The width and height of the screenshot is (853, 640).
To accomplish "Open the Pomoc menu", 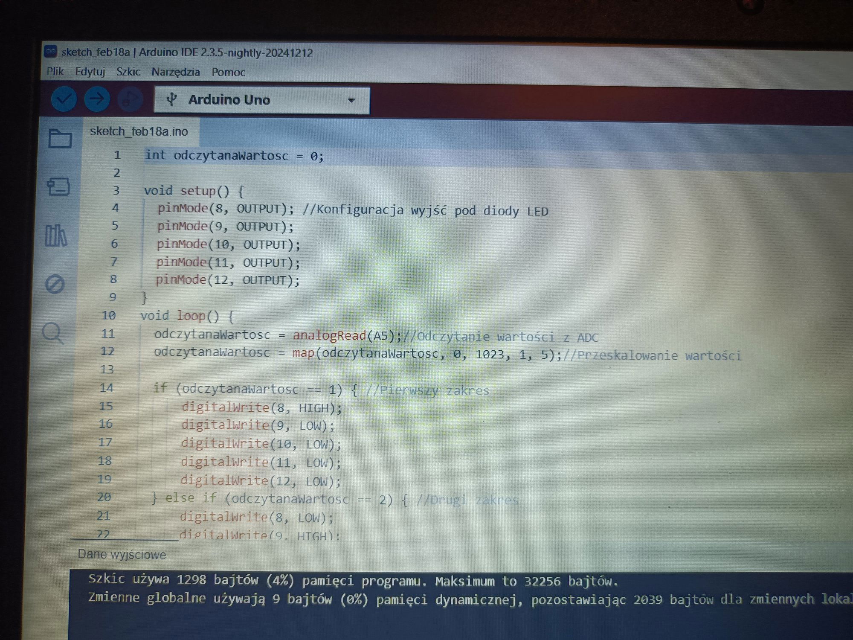I will tap(229, 72).
